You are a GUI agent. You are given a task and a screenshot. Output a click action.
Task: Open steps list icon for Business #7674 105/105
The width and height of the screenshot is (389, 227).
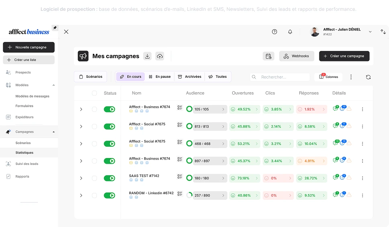click(180, 107)
